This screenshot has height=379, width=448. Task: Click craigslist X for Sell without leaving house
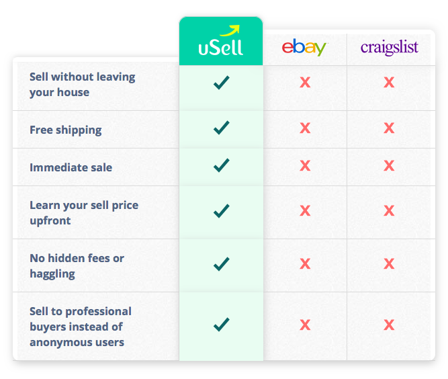pyautogui.click(x=389, y=82)
